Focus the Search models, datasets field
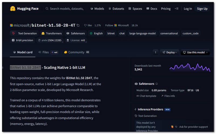216x134 pixels. click(x=65, y=9)
